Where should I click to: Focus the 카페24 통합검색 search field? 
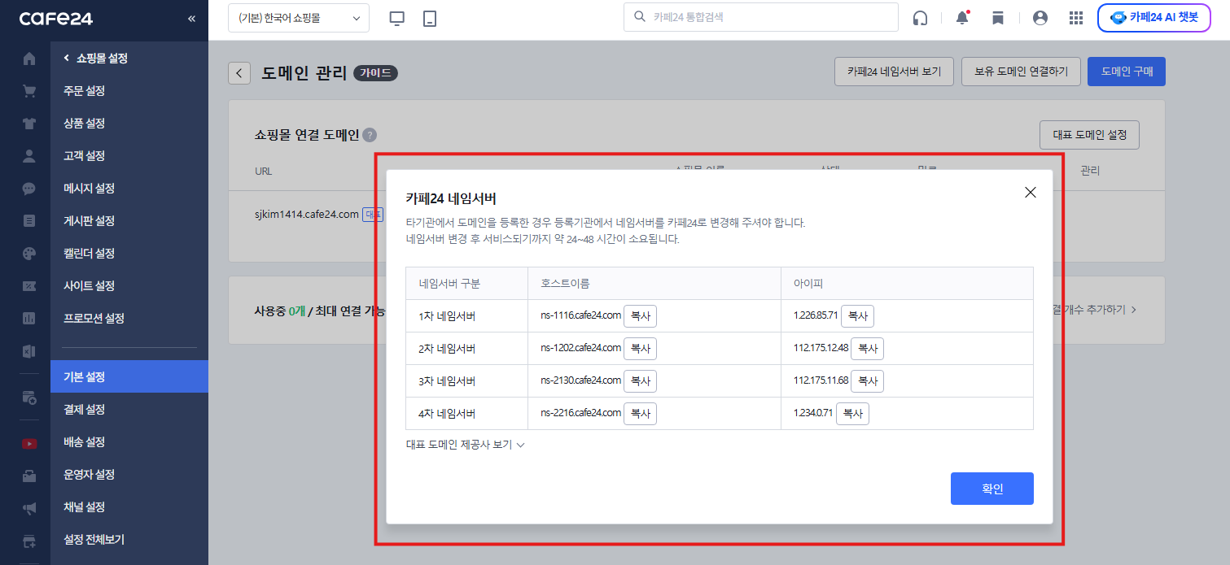click(x=761, y=17)
